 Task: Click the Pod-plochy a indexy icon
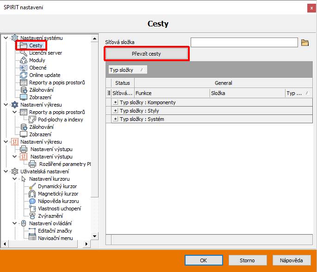(32, 120)
